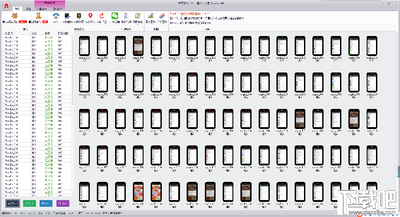The image size is (400, 217).
Task: Click the phone with padlock icon
Action: click(x=79, y=16)
